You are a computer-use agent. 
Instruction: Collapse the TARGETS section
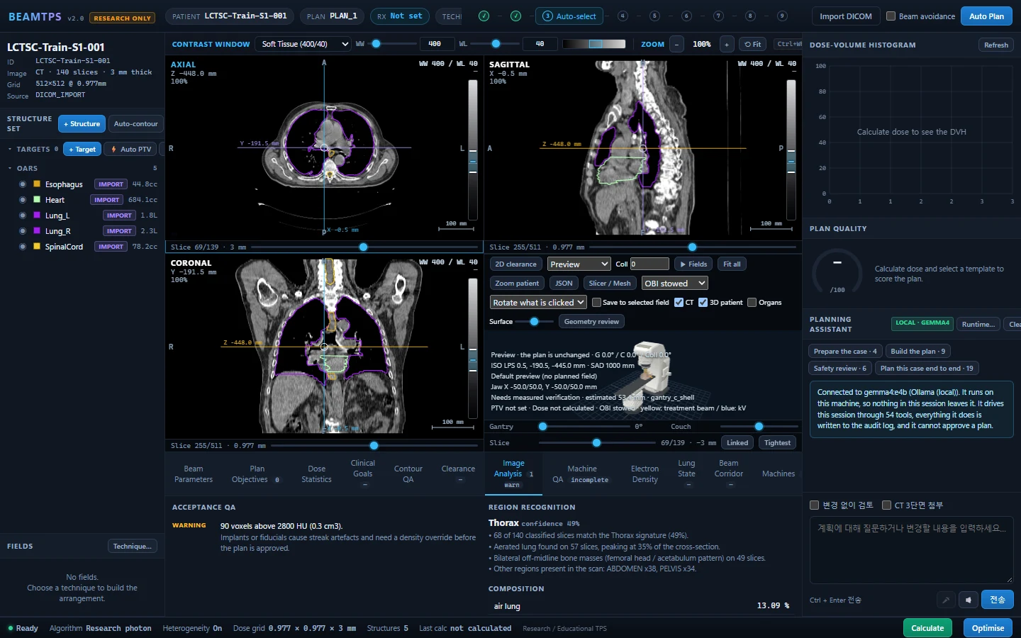(10, 149)
